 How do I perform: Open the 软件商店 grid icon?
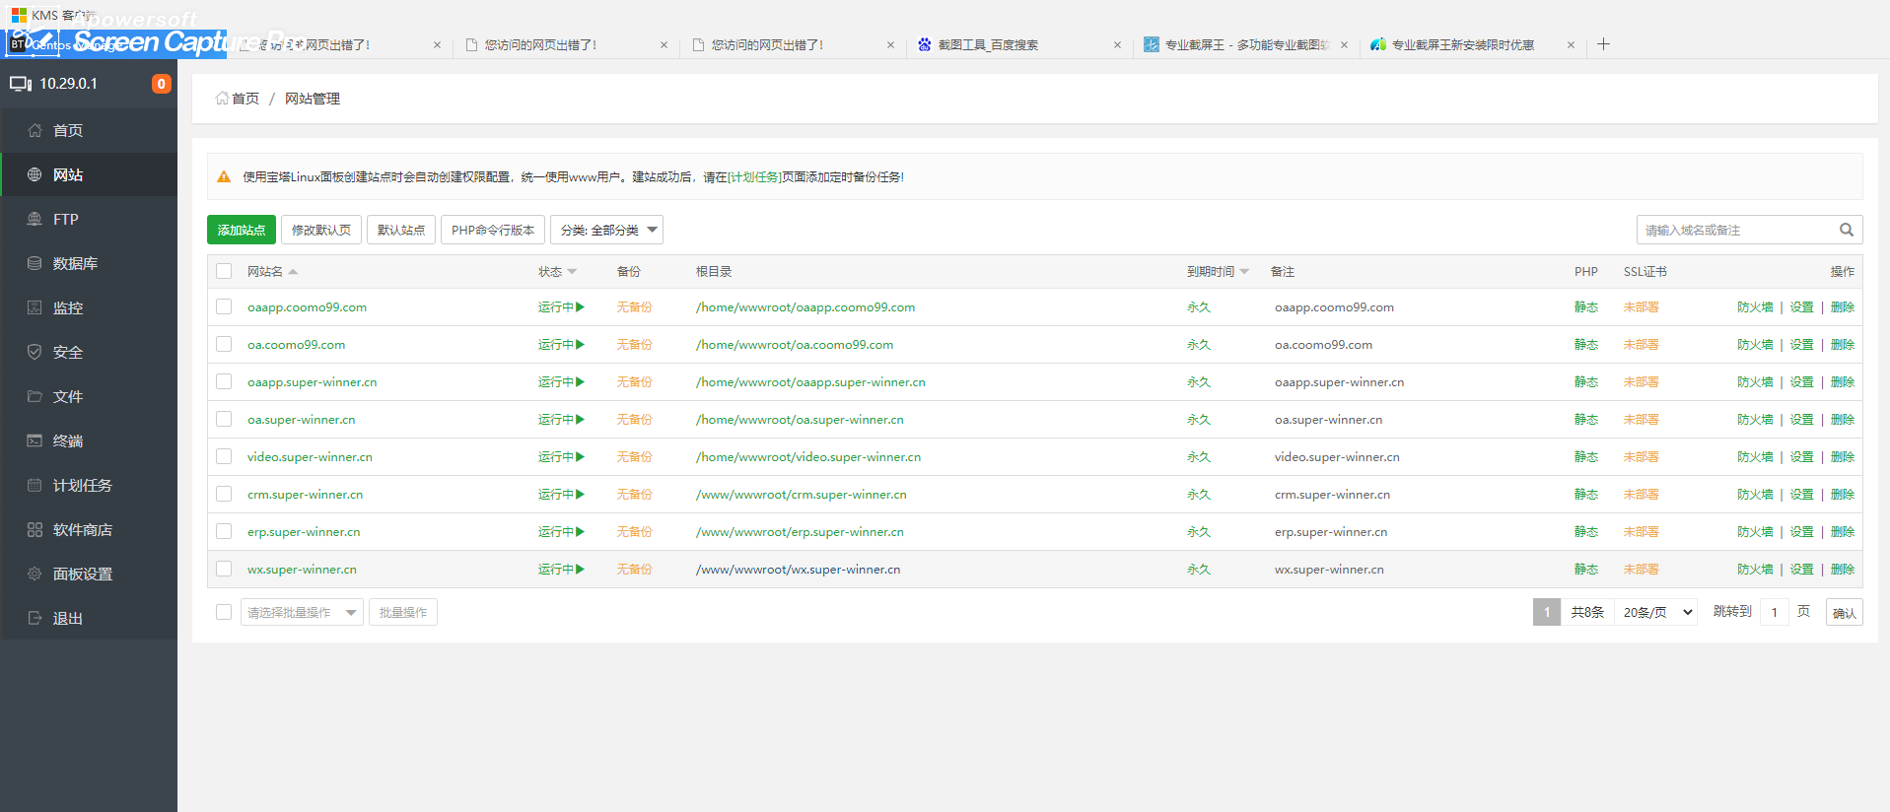tap(35, 529)
